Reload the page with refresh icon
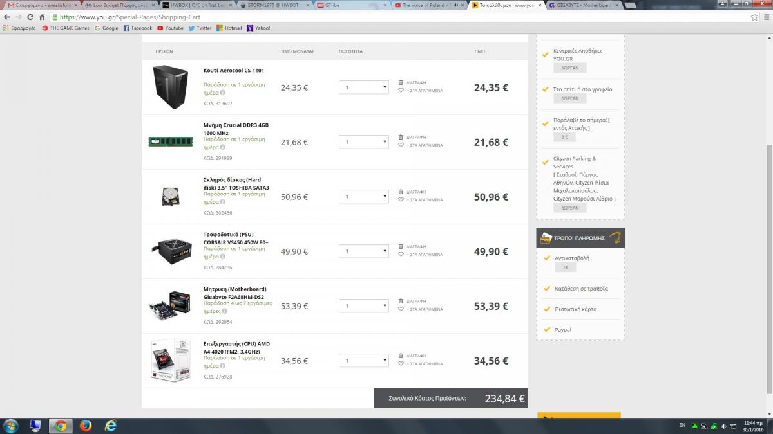The height and width of the screenshot is (434, 773). (30, 17)
